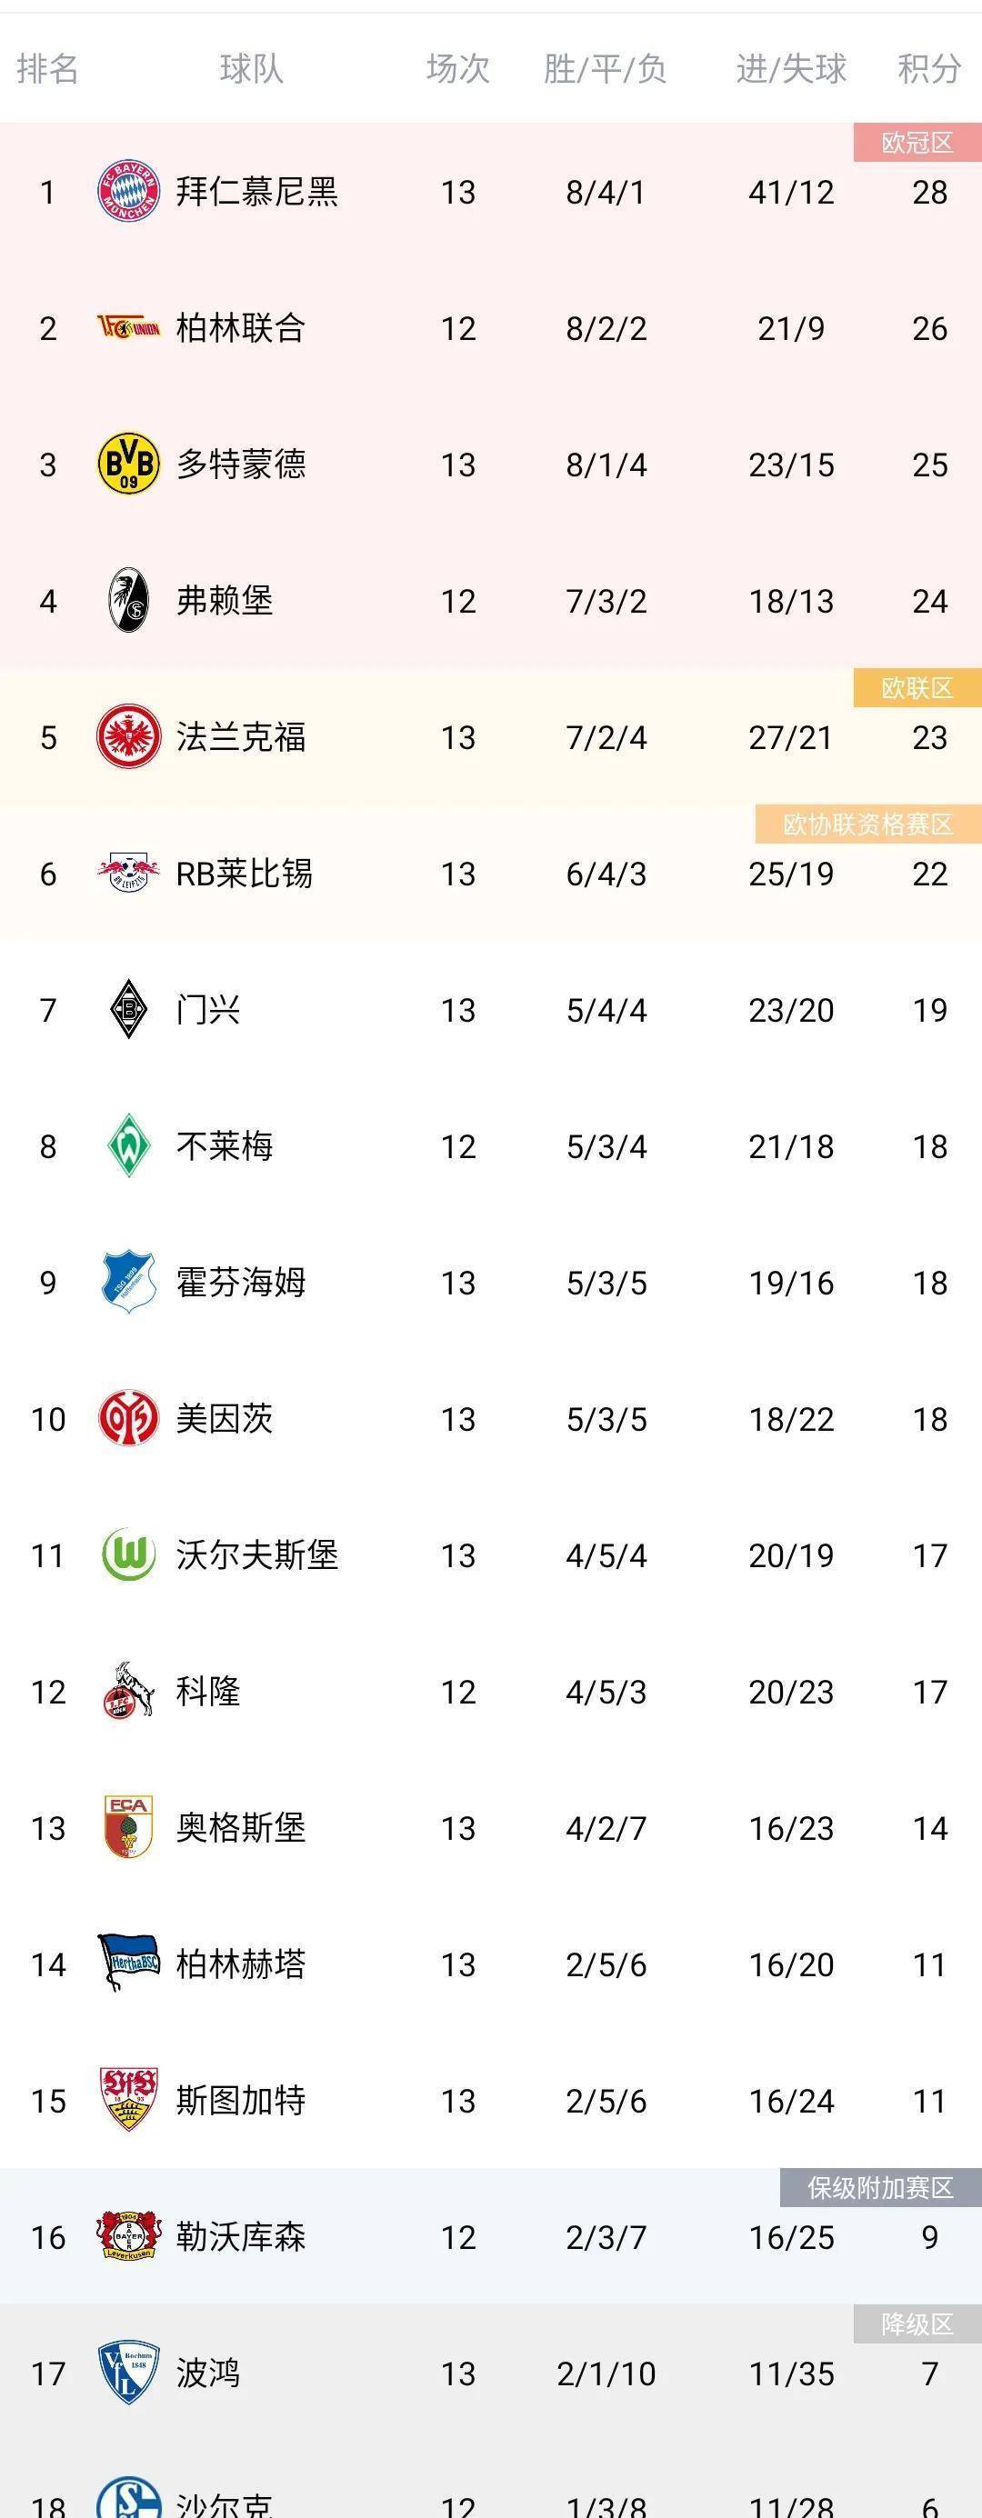Open the Freiburg club crest
Screen dimensions: 982x2518
[128, 600]
